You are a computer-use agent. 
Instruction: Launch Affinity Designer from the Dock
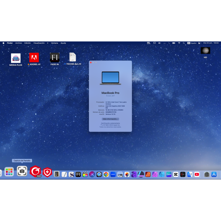point(162,175)
